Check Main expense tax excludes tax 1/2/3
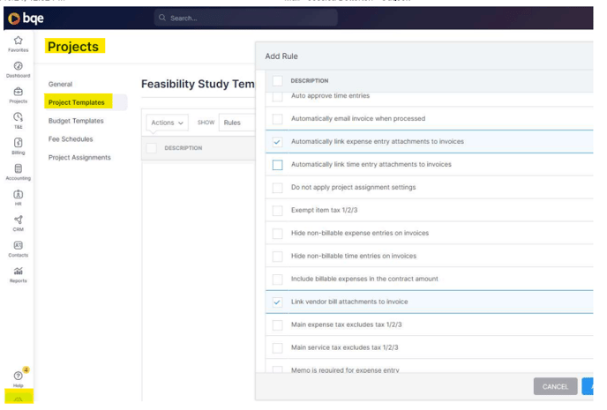The image size is (607, 410). pyautogui.click(x=278, y=324)
